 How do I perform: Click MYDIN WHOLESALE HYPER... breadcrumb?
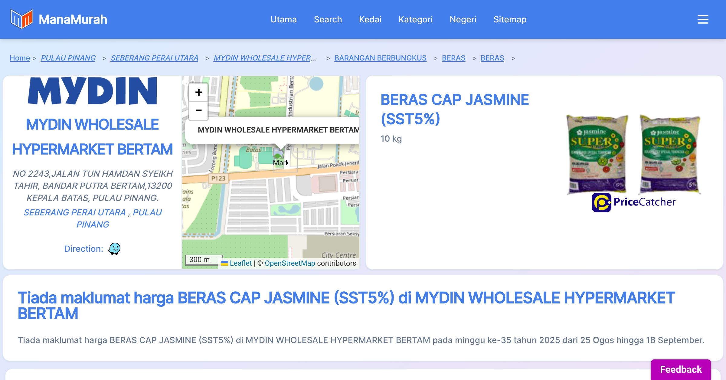point(265,58)
